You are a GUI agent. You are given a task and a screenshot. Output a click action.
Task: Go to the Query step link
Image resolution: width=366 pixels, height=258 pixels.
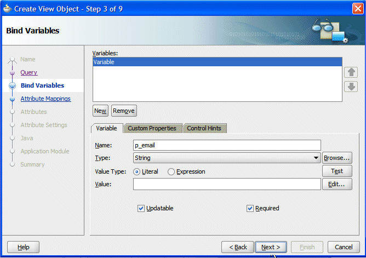click(28, 72)
